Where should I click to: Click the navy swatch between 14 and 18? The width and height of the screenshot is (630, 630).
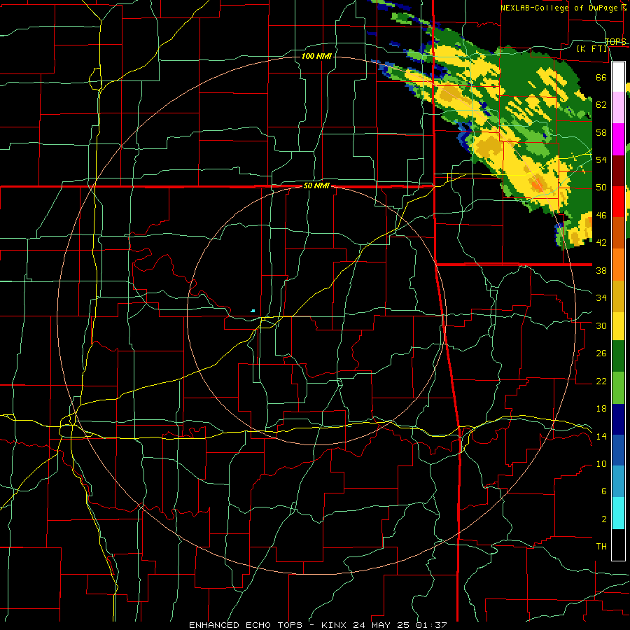pyautogui.click(x=618, y=419)
